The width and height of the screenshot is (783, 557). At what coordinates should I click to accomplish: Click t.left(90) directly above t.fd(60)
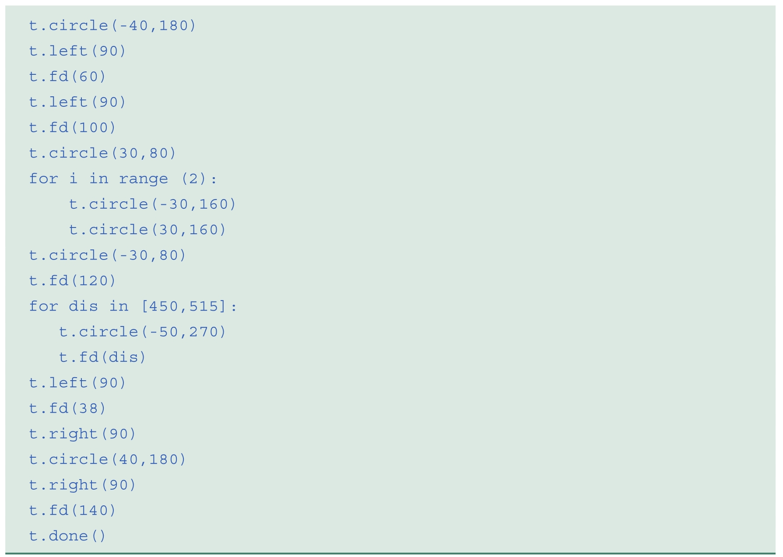[77, 51]
